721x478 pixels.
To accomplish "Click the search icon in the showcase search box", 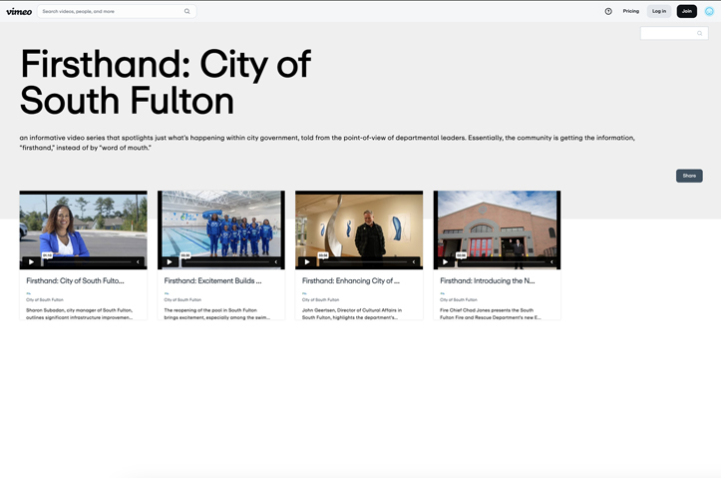I will (x=699, y=33).
